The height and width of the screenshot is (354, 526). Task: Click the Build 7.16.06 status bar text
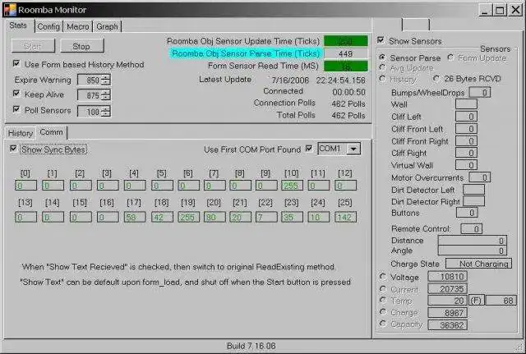click(x=251, y=346)
